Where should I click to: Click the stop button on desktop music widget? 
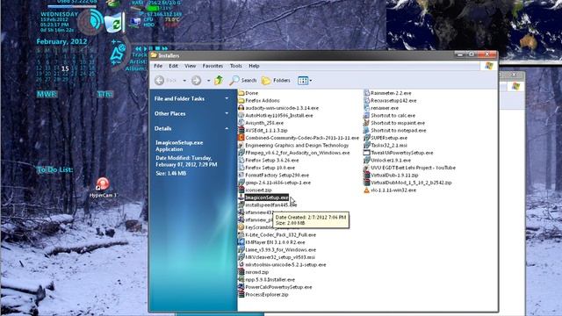[157, 48]
